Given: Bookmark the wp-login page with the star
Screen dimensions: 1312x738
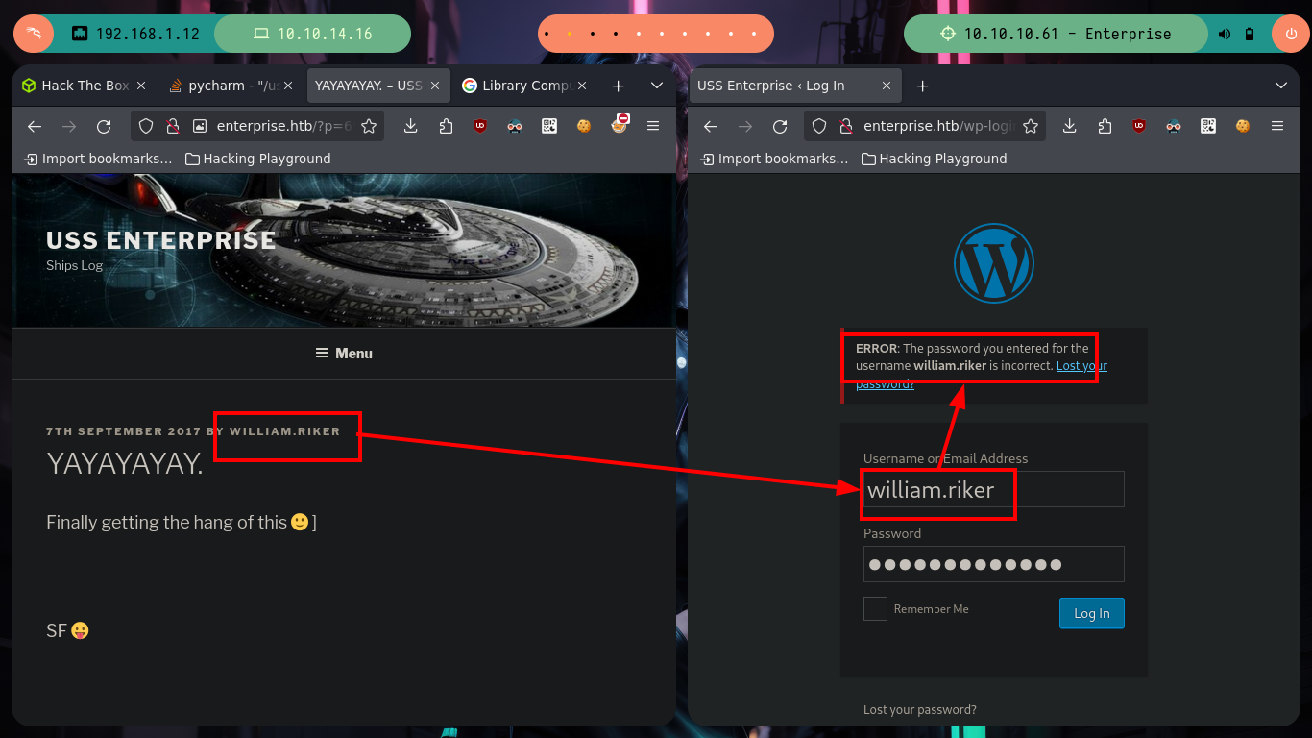Looking at the screenshot, I should [1032, 126].
